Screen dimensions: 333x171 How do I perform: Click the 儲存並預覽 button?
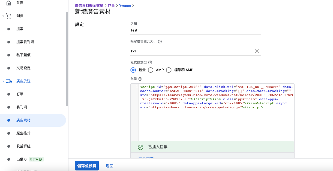87,166
